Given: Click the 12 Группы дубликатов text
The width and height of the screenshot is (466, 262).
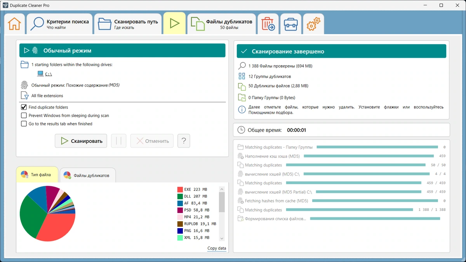Looking at the screenshot, I should [x=270, y=76].
